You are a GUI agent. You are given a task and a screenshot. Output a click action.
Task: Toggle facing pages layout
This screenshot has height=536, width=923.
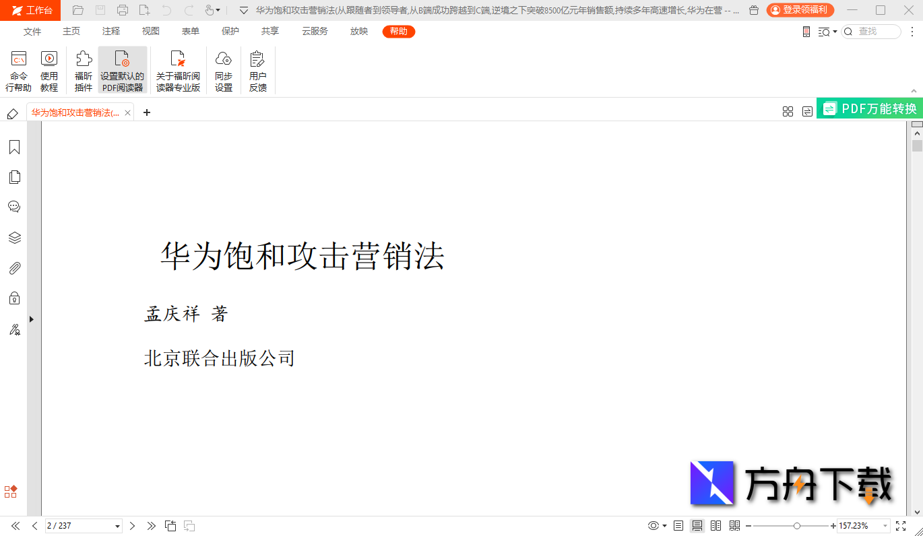point(715,526)
